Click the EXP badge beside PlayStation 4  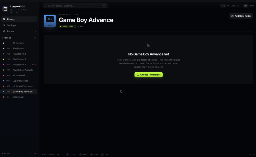pos(34,64)
